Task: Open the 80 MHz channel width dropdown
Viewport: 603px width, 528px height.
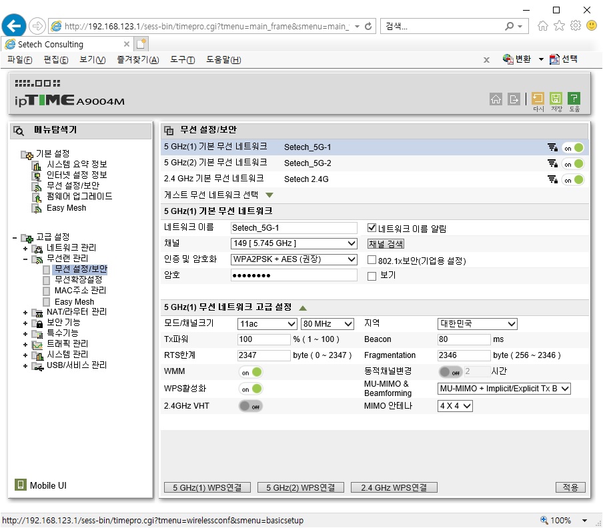Action: 328,324
